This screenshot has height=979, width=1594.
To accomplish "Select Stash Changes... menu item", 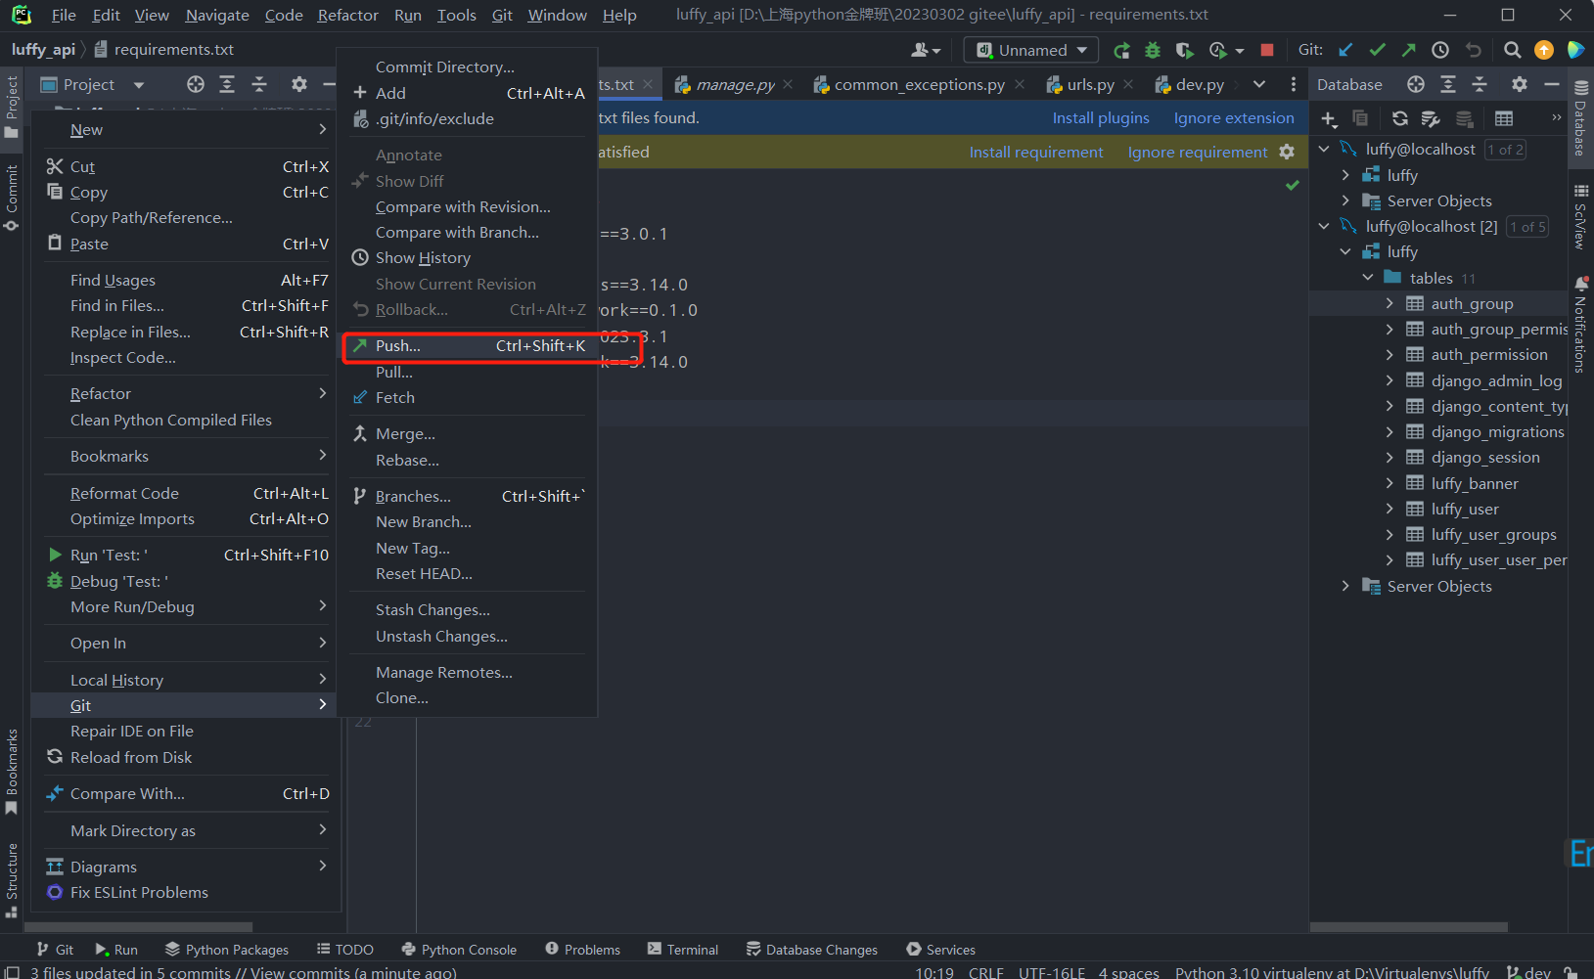I will pyautogui.click(x=468, y=609).
